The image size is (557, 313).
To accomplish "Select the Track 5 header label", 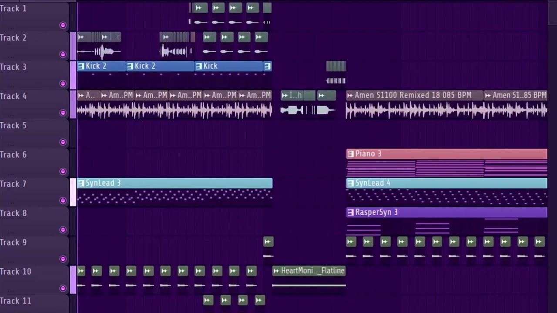I will tap(13, 125).
